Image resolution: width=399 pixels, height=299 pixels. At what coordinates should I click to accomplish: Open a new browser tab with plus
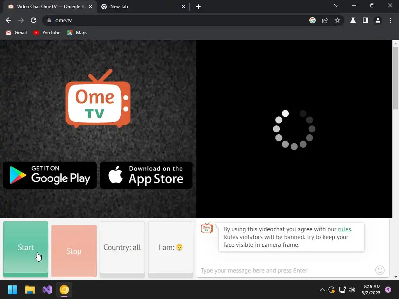point(198,7)
